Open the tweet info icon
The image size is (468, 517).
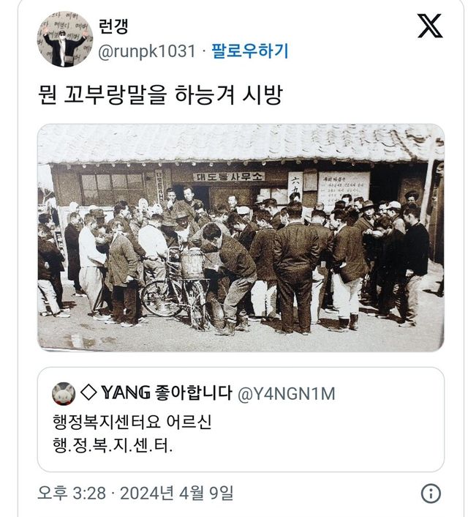coord(431,494)
